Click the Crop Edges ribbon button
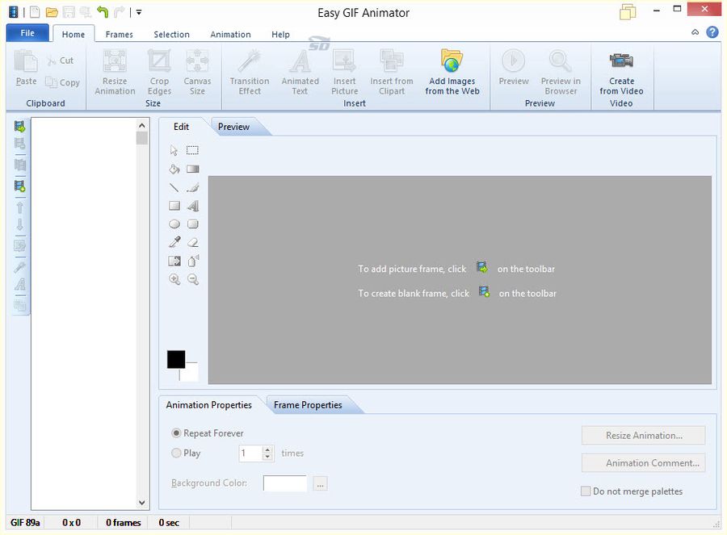727x535 pixels. click(159, 73)
